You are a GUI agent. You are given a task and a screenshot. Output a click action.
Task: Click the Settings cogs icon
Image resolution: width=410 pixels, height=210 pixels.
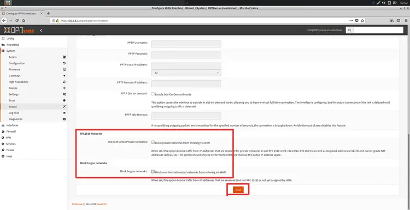click(x=65, y=94)
